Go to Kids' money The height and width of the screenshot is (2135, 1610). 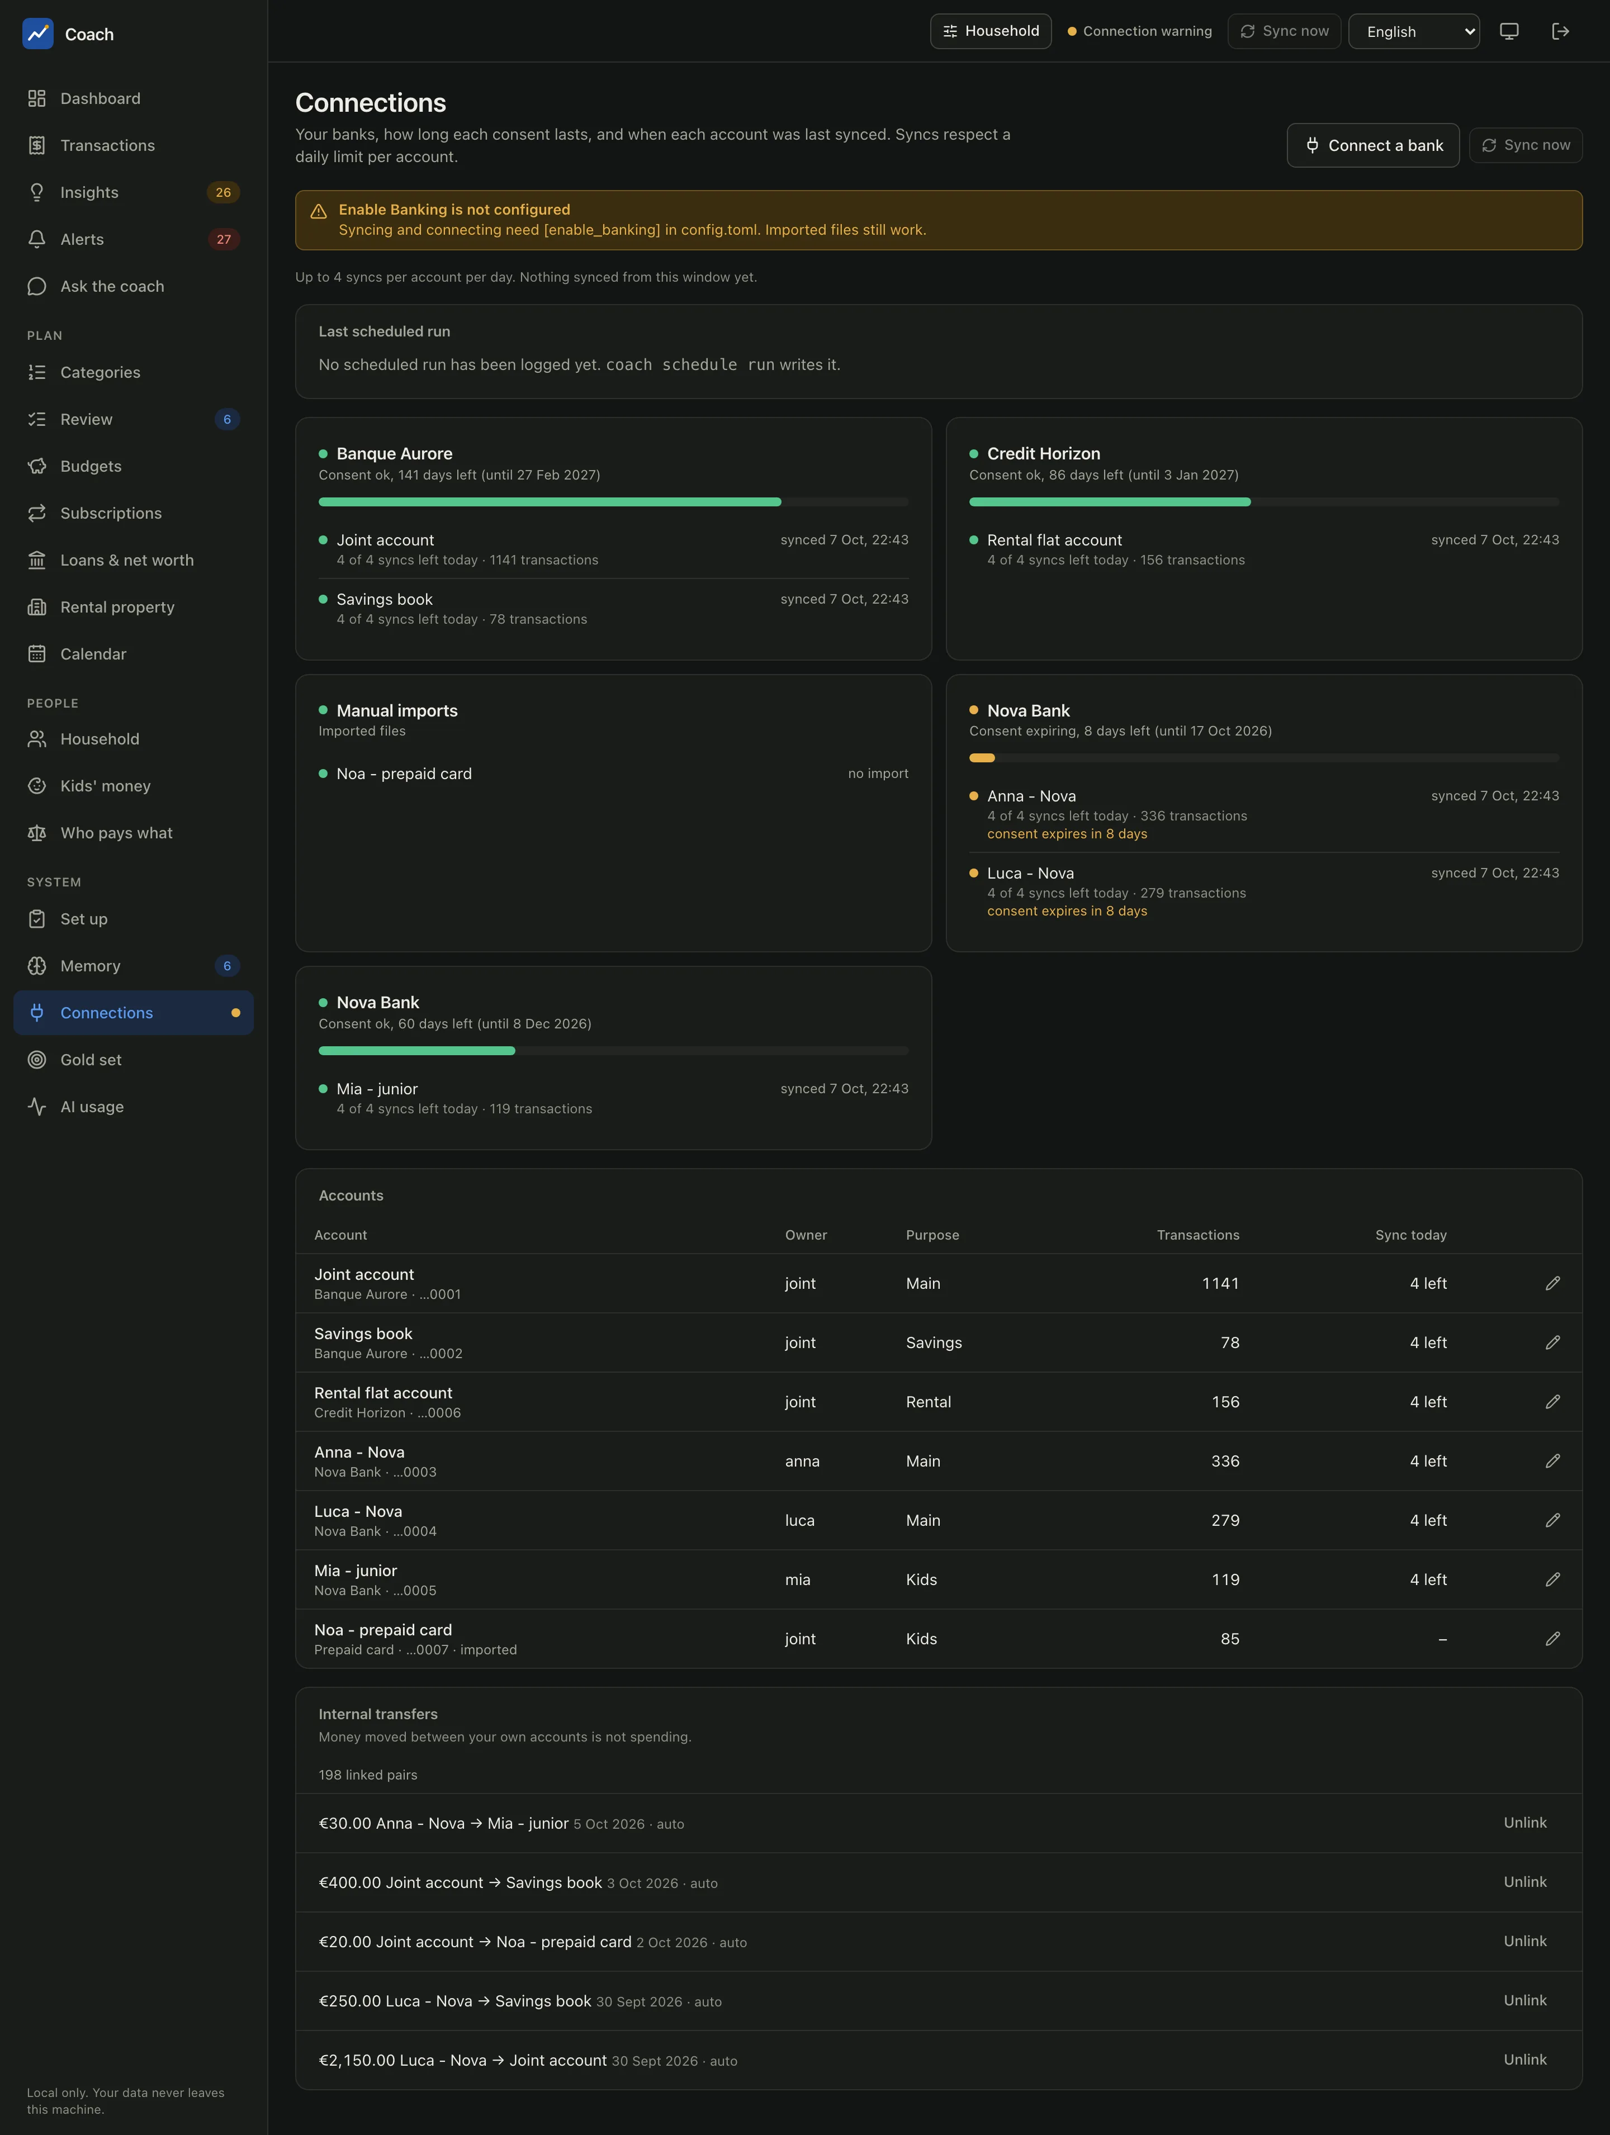click(x=133, y=786)
